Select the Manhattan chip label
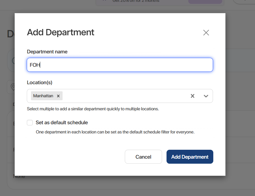The image size is (255, 196). coord(43,96)
